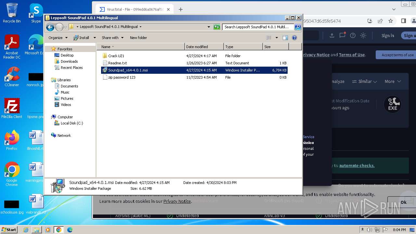The image size is (416, 234).
Task: Sort by the Date modified column header
Action: 204,47
